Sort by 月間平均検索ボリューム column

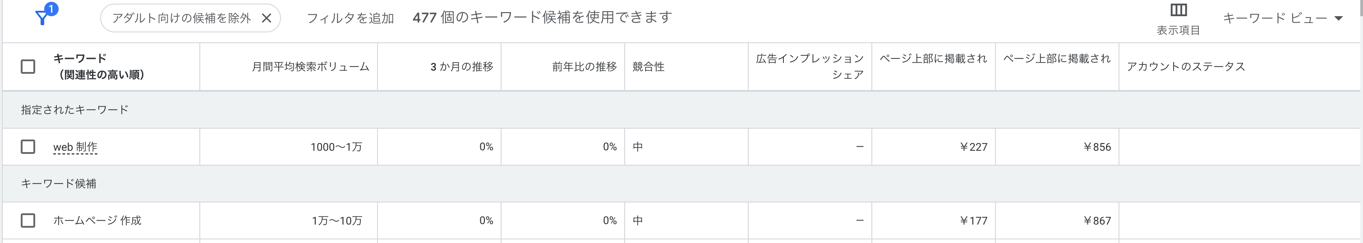tap(310, 67)
